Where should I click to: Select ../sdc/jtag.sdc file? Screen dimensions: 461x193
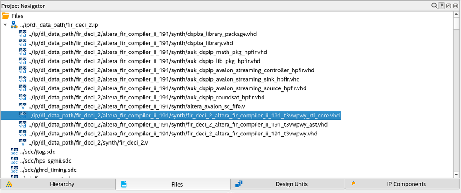[37, 152]
